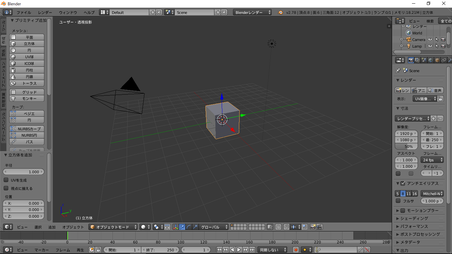This screenshot has height=254, width=452.
Task: Hide Camera using its eye icon
Action: tap(430, 40)
